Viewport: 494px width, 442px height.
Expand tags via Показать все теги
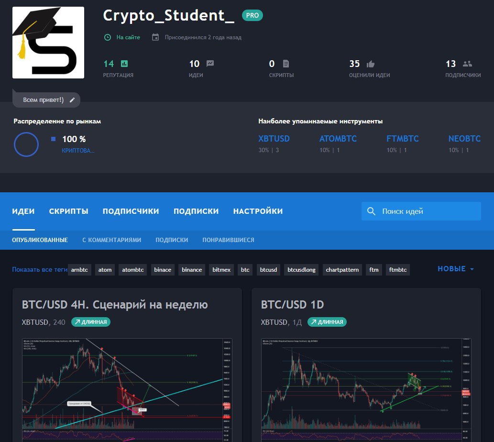(x=40, y=270)
